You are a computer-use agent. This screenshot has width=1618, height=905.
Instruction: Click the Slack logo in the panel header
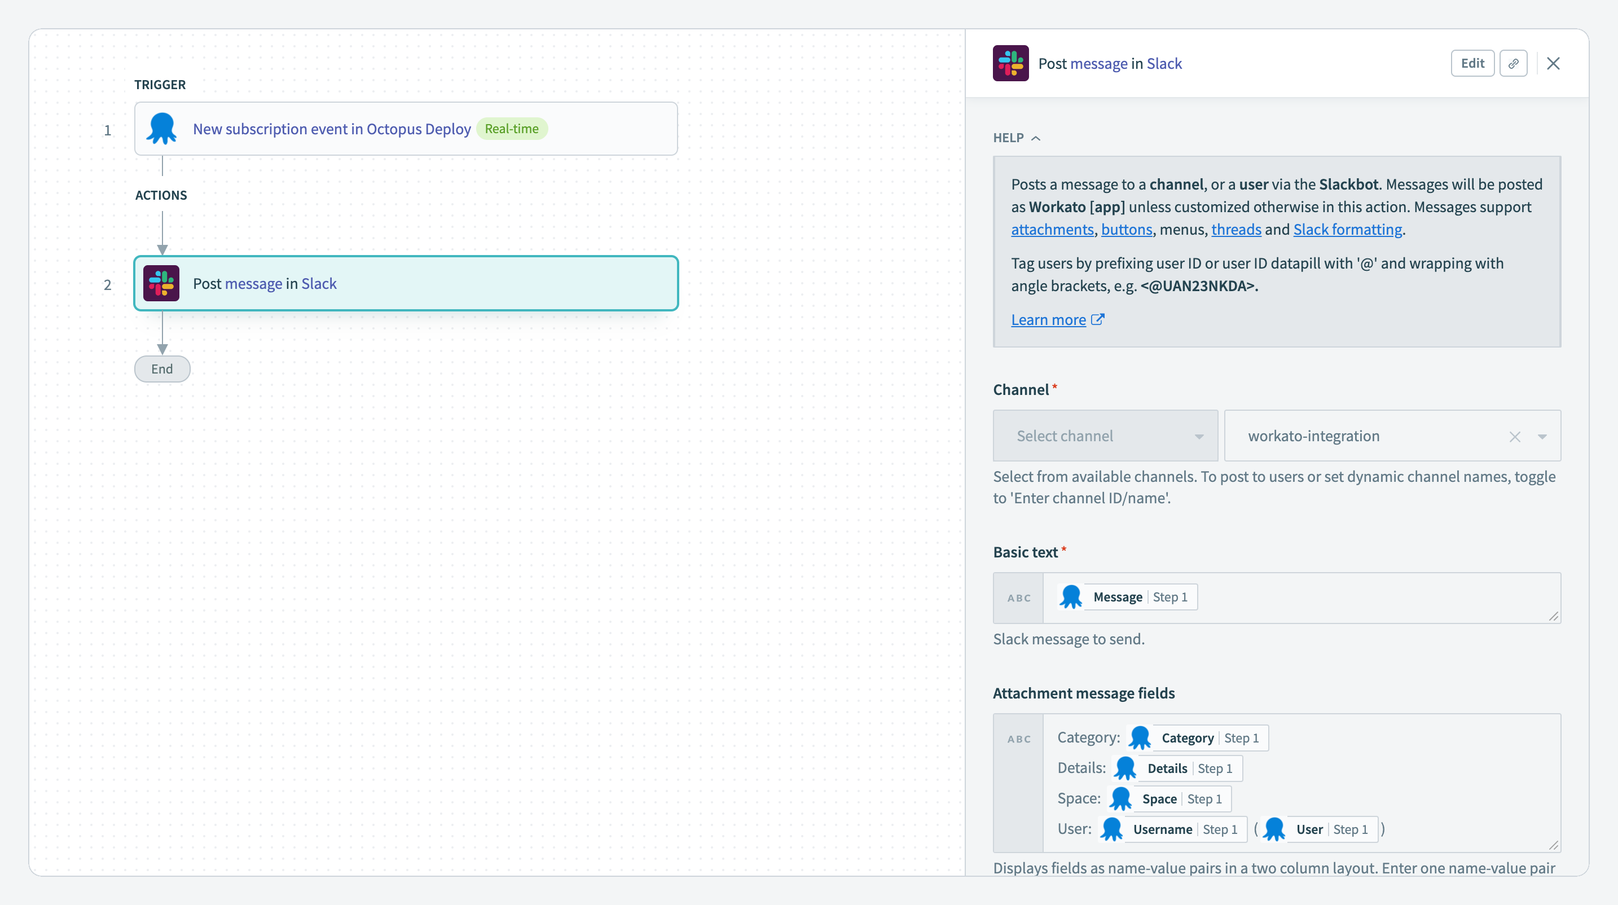[x=1010, y=63]
